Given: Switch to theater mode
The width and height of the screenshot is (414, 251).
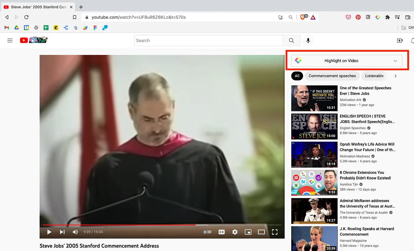Looking at the screenshot, I should pyautogui.click(x=261, y=232).
